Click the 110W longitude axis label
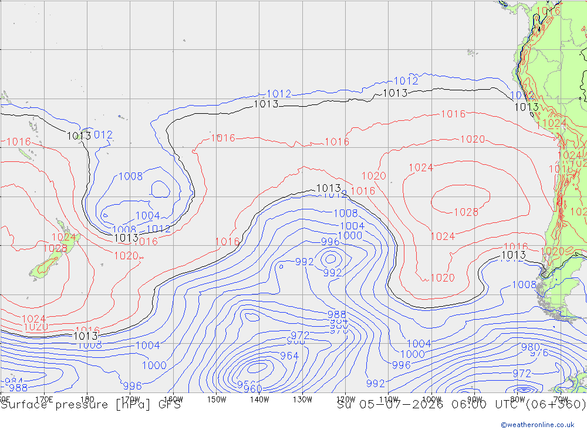This screenshot has width=587, height=430. pos(389,399)
